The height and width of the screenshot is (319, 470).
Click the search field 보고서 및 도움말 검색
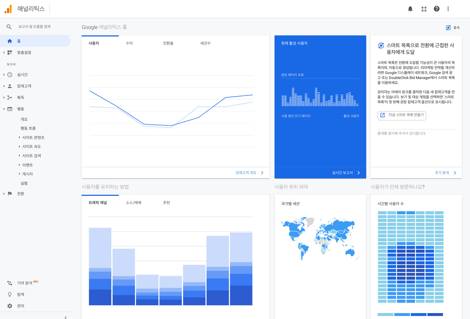click(35, 27)
